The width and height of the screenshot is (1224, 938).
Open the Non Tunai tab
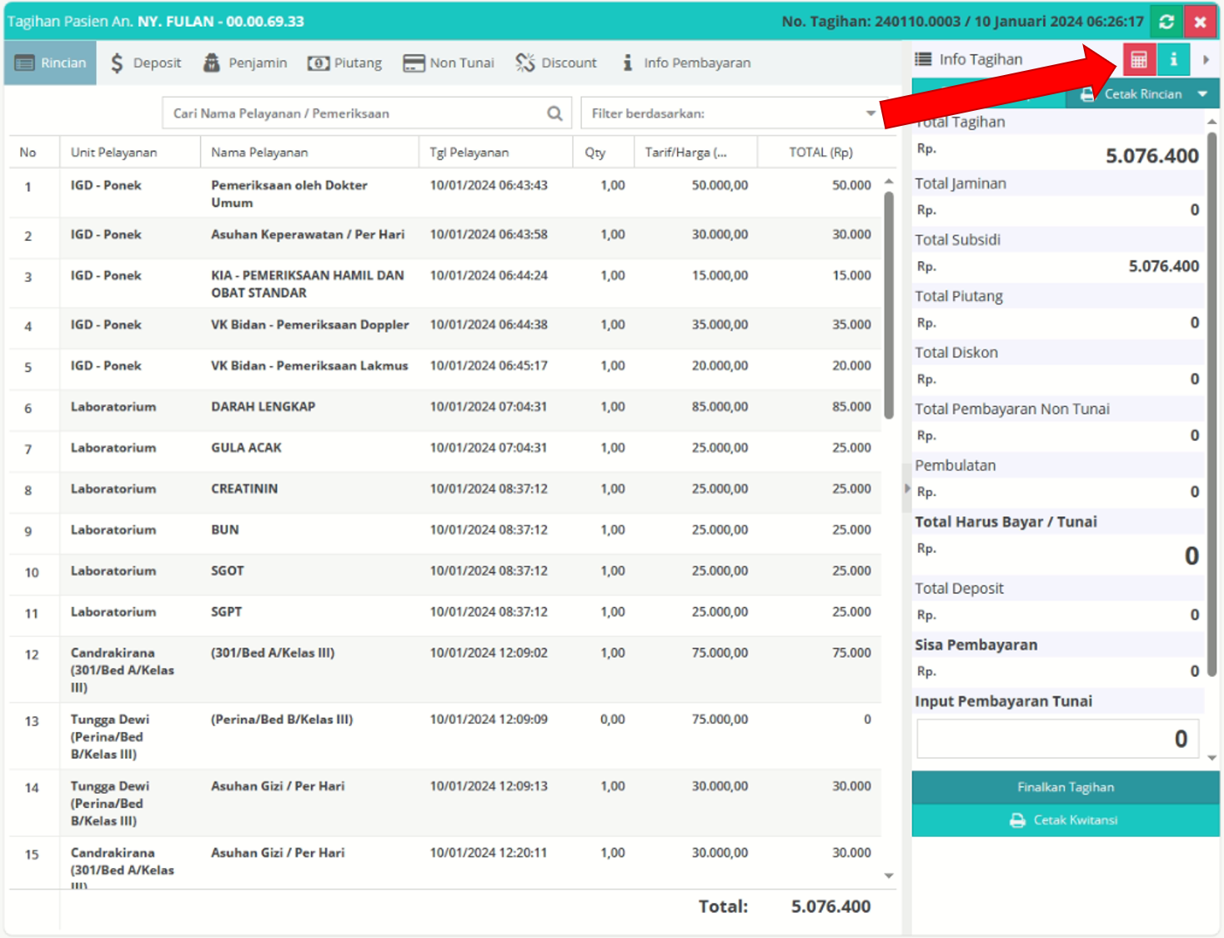[x=449, y=63]
